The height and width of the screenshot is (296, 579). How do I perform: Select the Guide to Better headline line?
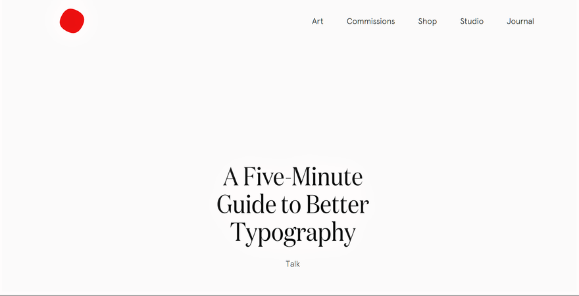coord(293,204)
